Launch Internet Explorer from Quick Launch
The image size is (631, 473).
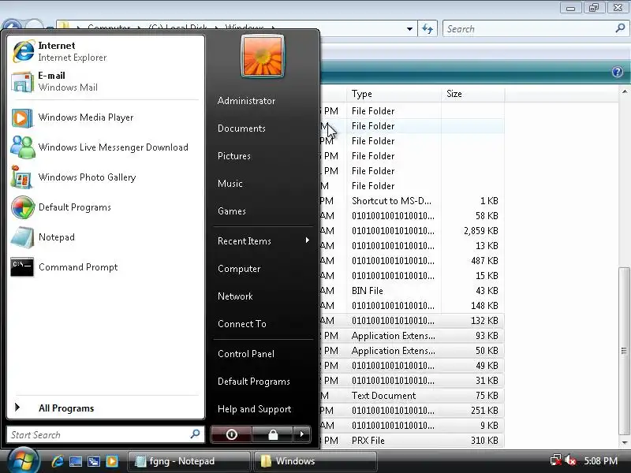pyautogui.click(x=58, y=461)
